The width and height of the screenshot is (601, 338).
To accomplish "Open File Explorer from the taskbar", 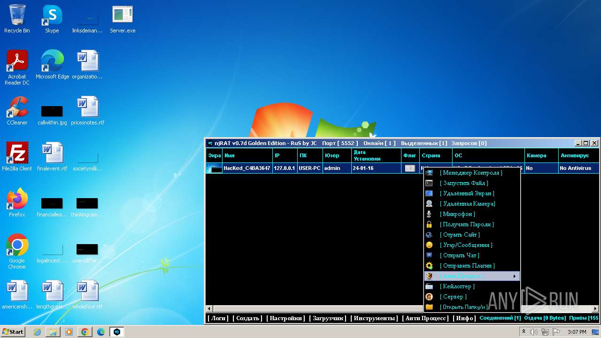I will coord(53,332).
